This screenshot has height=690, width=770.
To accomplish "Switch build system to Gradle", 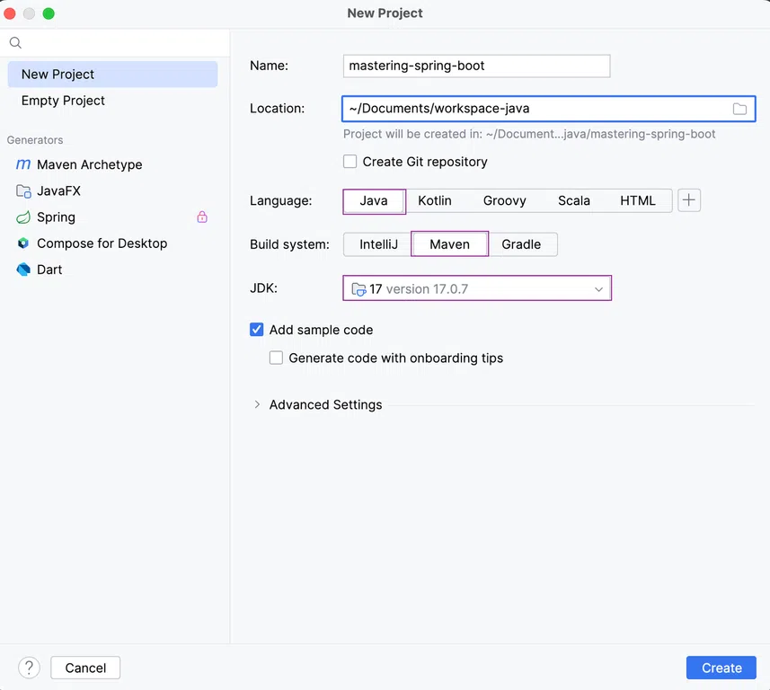I will [x=521, y=244].
